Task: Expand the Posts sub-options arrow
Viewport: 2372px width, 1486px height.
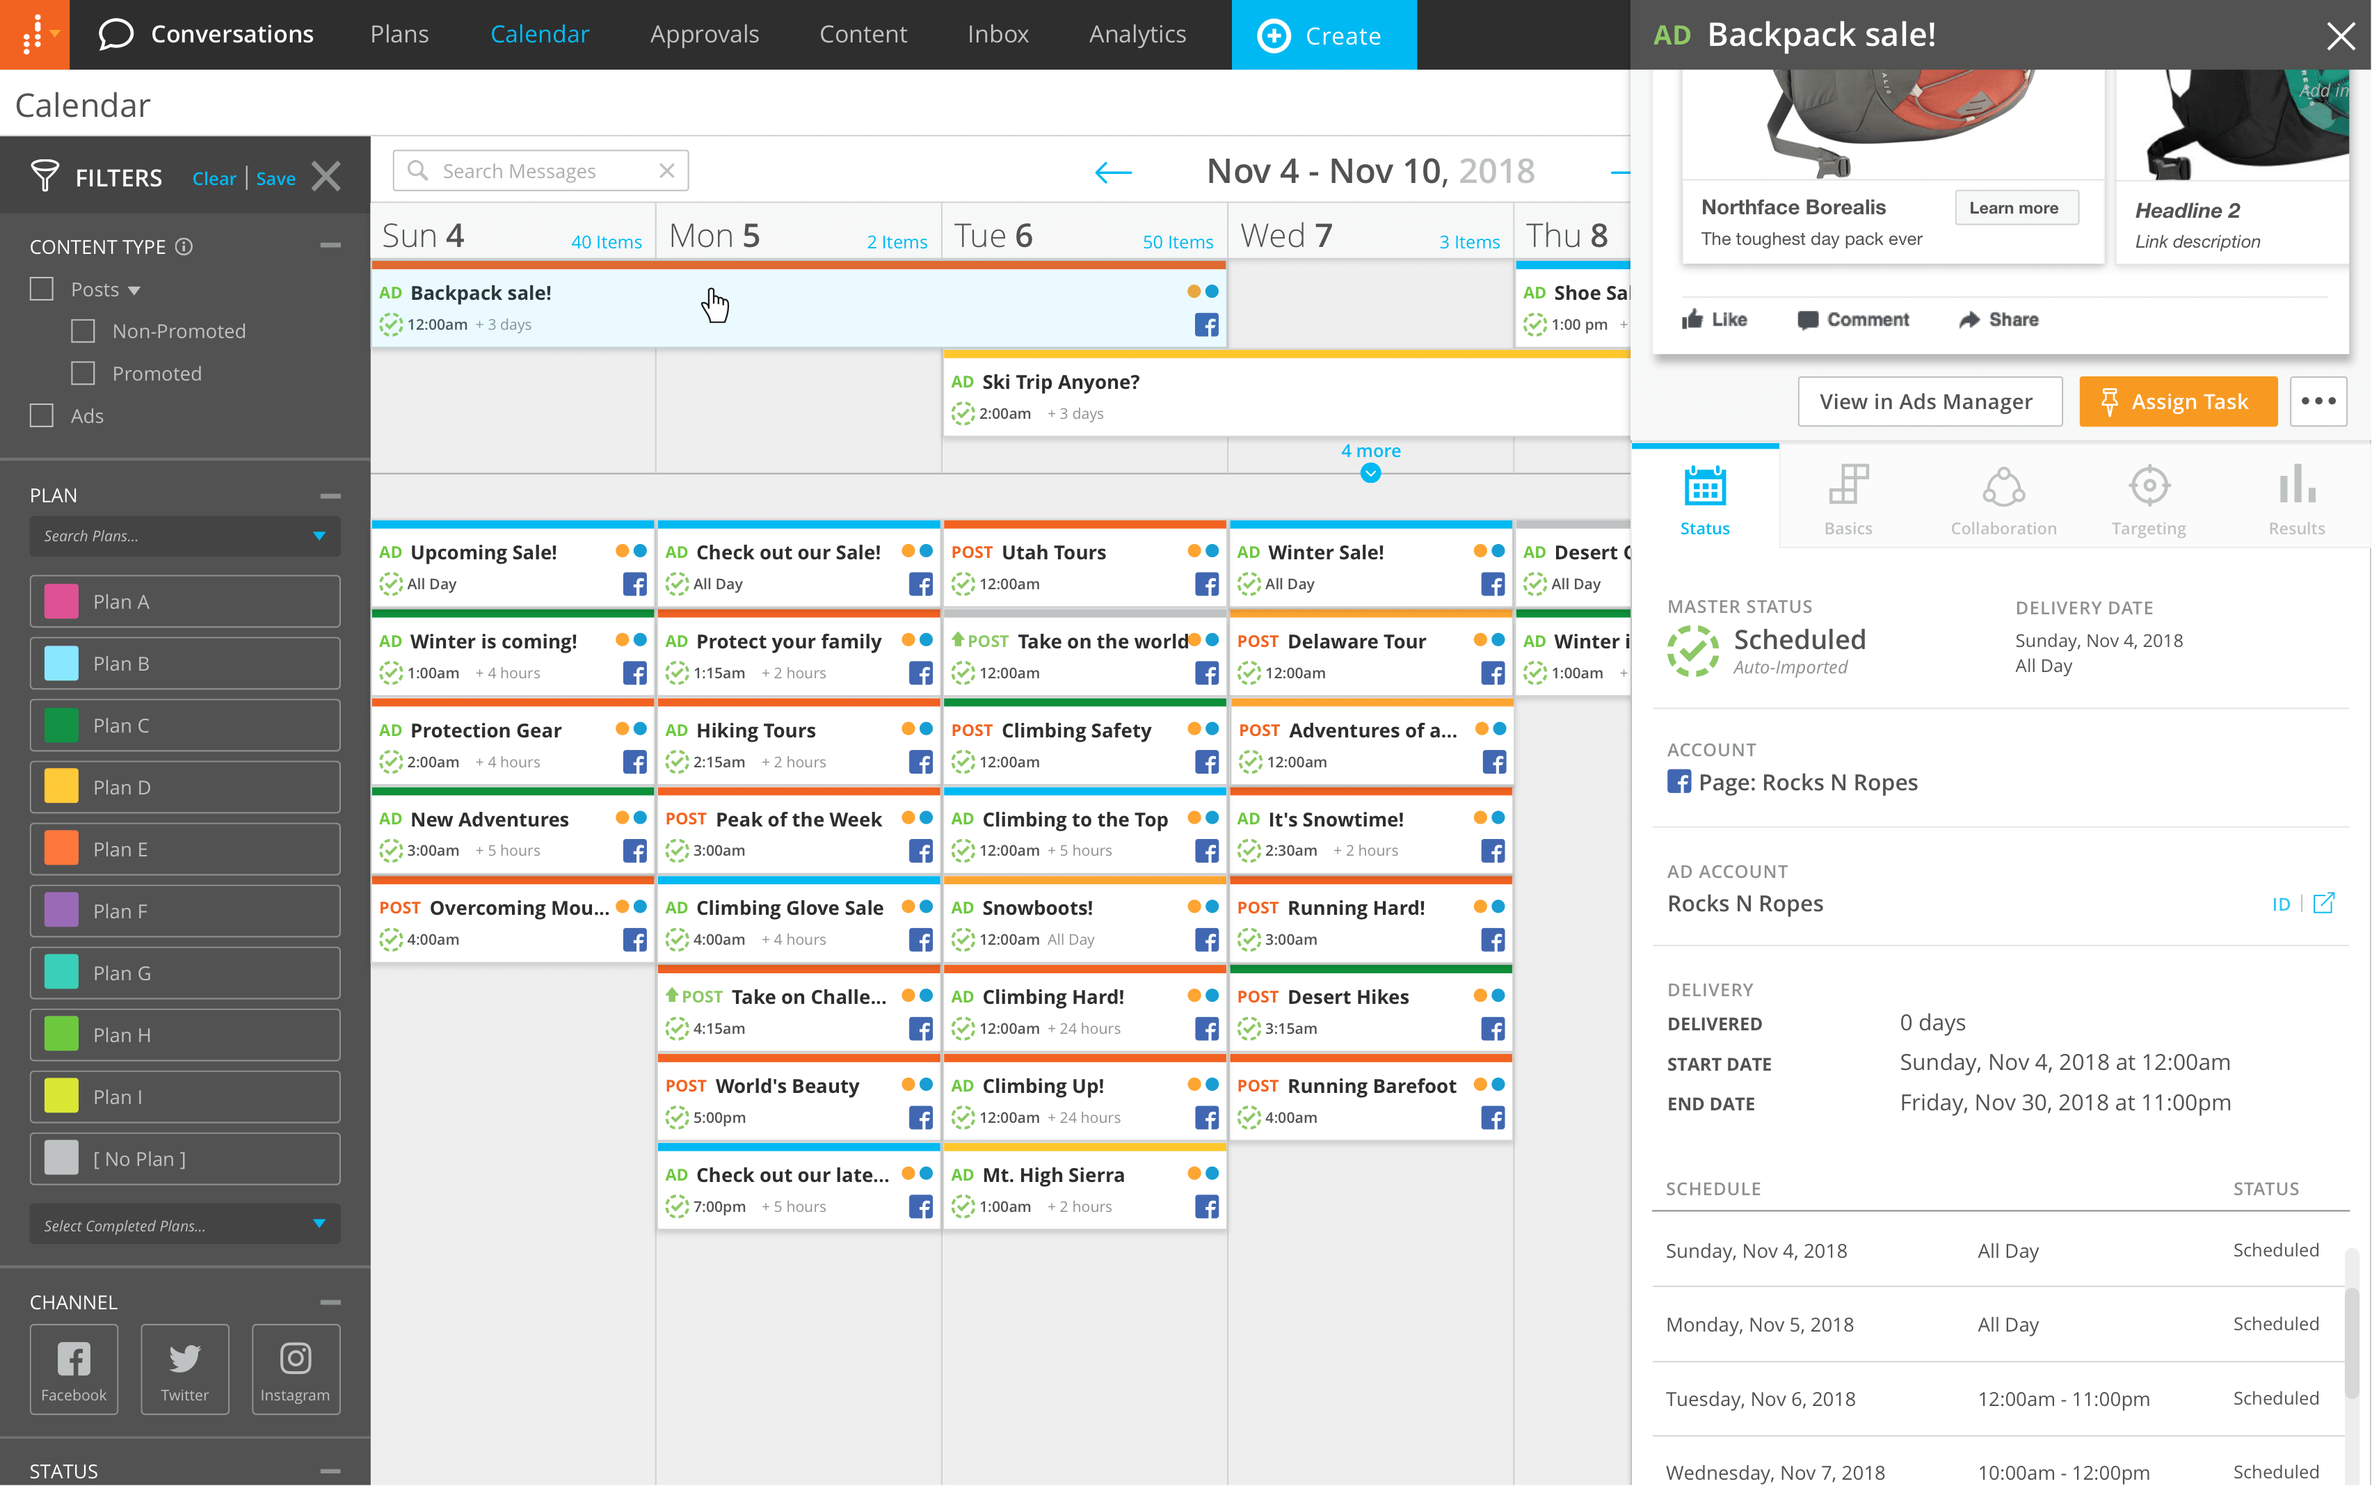Action: click(135, 291)
